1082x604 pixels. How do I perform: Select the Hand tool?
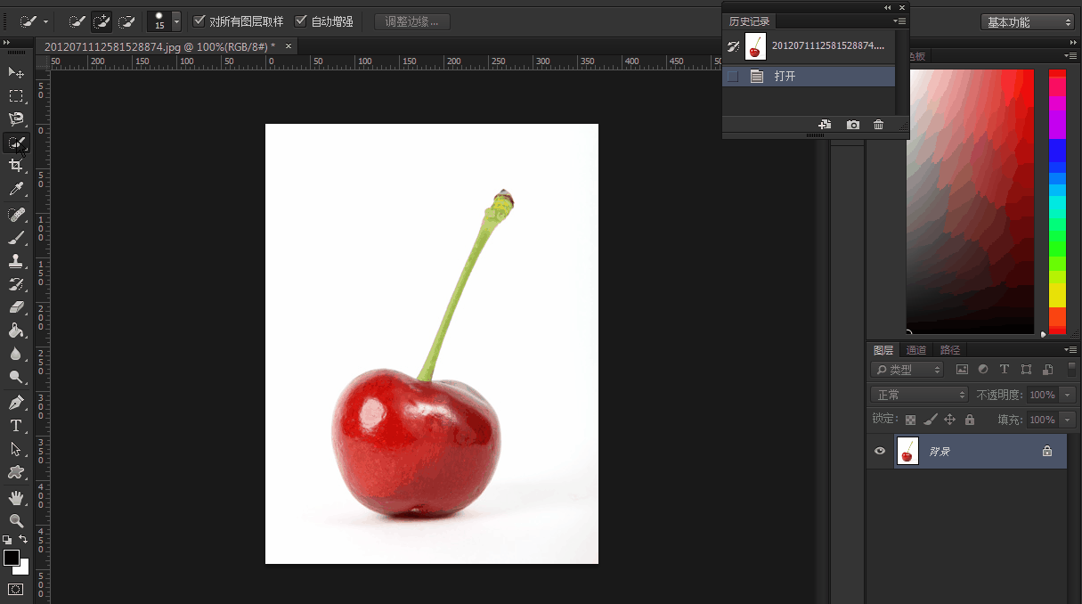point(16,497)
